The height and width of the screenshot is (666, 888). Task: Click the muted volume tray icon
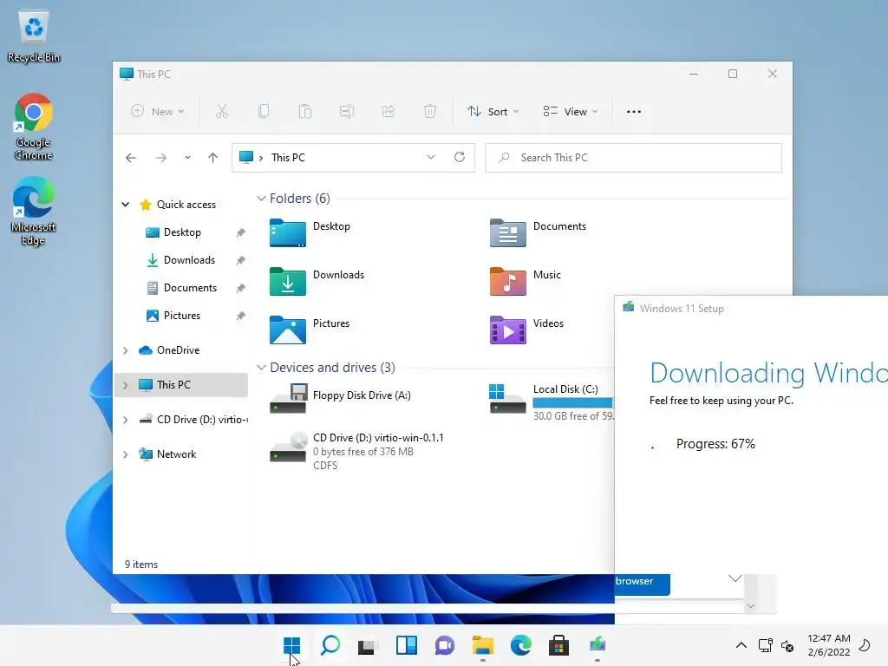(x=787, y=645)
